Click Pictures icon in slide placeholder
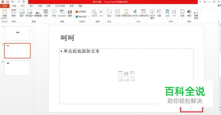 (x=120, y=79)
